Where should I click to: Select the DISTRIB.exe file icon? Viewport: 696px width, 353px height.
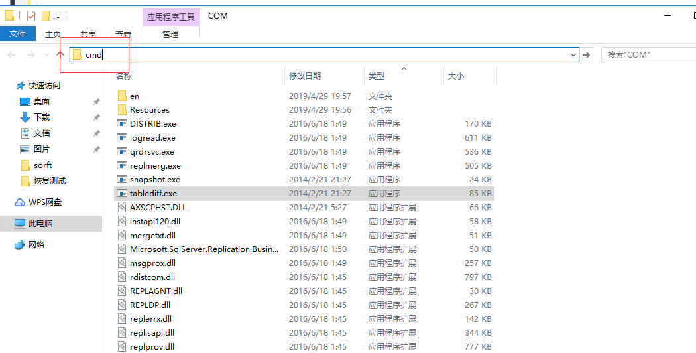pyautogui.click(x=122, y=123)
